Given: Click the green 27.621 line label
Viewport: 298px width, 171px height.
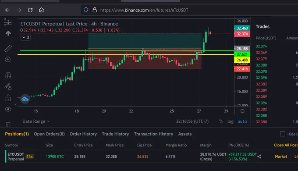Looking at the screenshot, I should click(x=242, y=54).
